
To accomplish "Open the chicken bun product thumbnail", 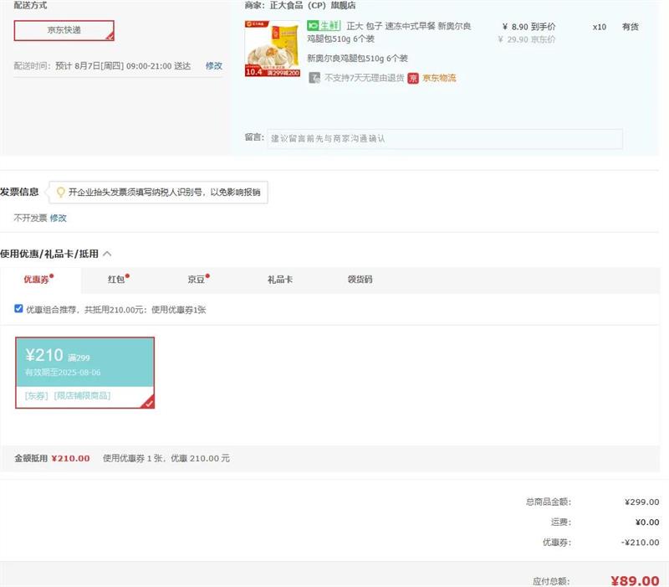I will (272, 49).
